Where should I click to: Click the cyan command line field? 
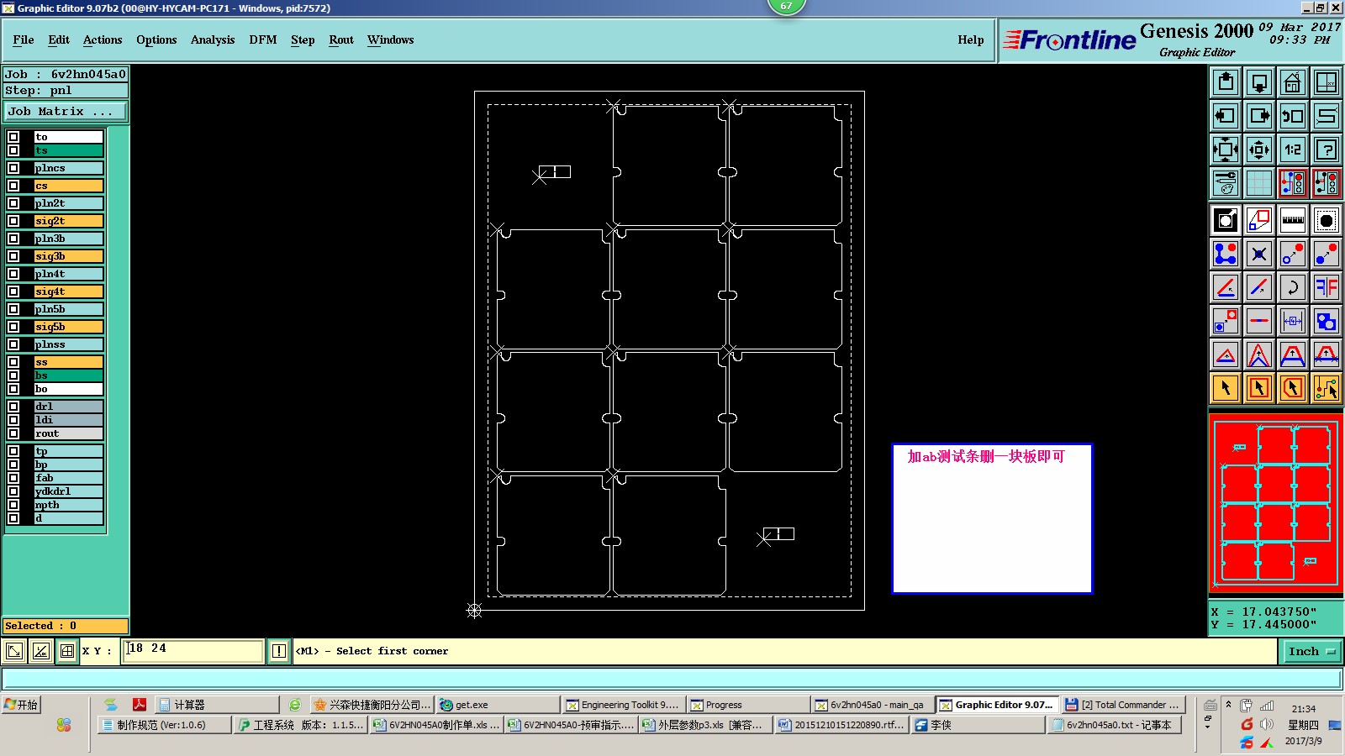point(672,679)
